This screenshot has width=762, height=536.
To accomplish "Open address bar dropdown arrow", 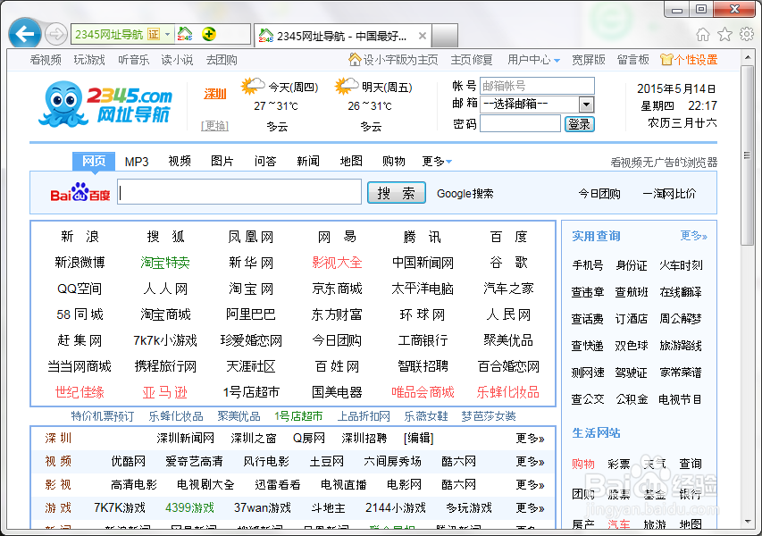I will pos(167,34).
